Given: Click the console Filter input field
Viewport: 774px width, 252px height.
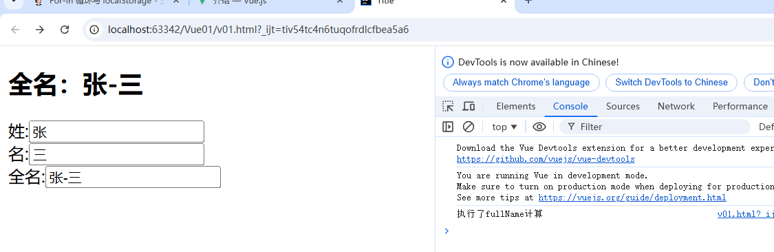Looking at the screenshot, I should point(654,127).
